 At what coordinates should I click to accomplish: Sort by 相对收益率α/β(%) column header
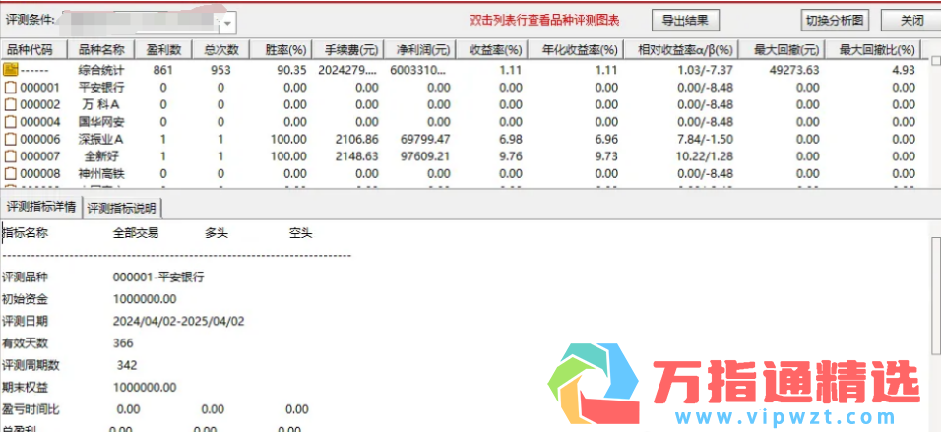tap(681, 50)
